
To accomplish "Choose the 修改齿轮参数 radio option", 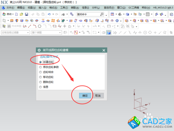I will click(x=40, y=67).
